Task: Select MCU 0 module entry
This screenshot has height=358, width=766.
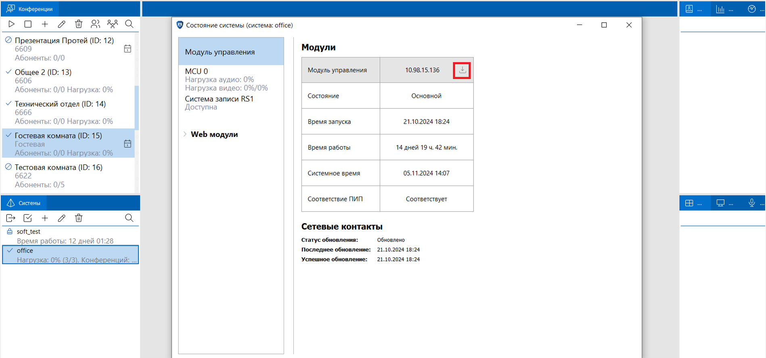Action: pos(231,79)
